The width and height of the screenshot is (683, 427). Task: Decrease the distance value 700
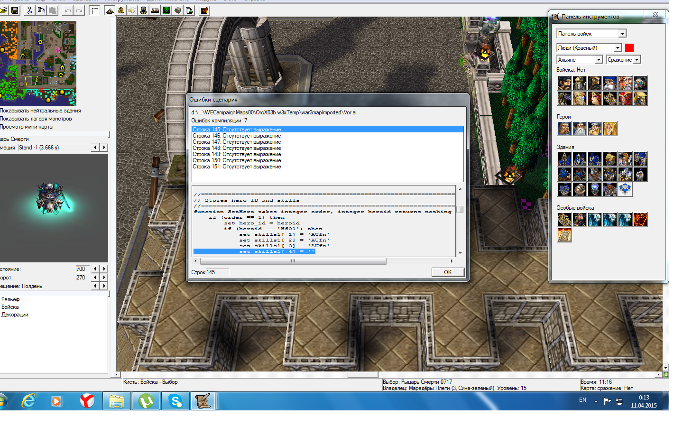pyautogui.click(x=95, y=269)
